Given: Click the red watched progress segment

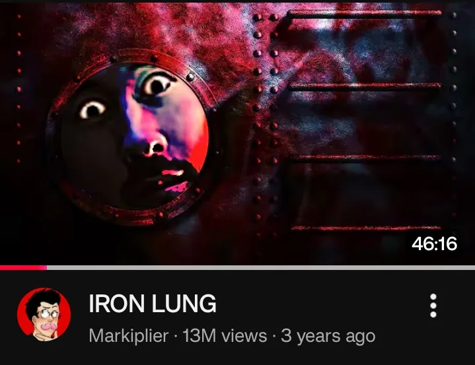Looking at the screenshot, I should (x=23, y=267).
